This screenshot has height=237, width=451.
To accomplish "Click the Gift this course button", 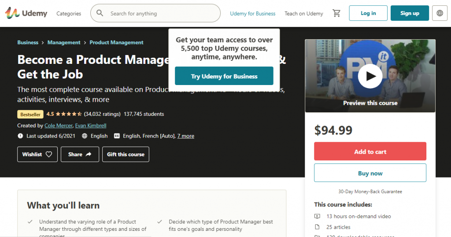I will 126,154.
